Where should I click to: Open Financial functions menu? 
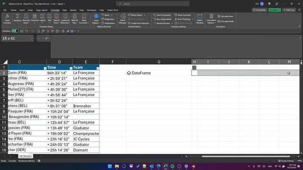[x=35, y=19]
